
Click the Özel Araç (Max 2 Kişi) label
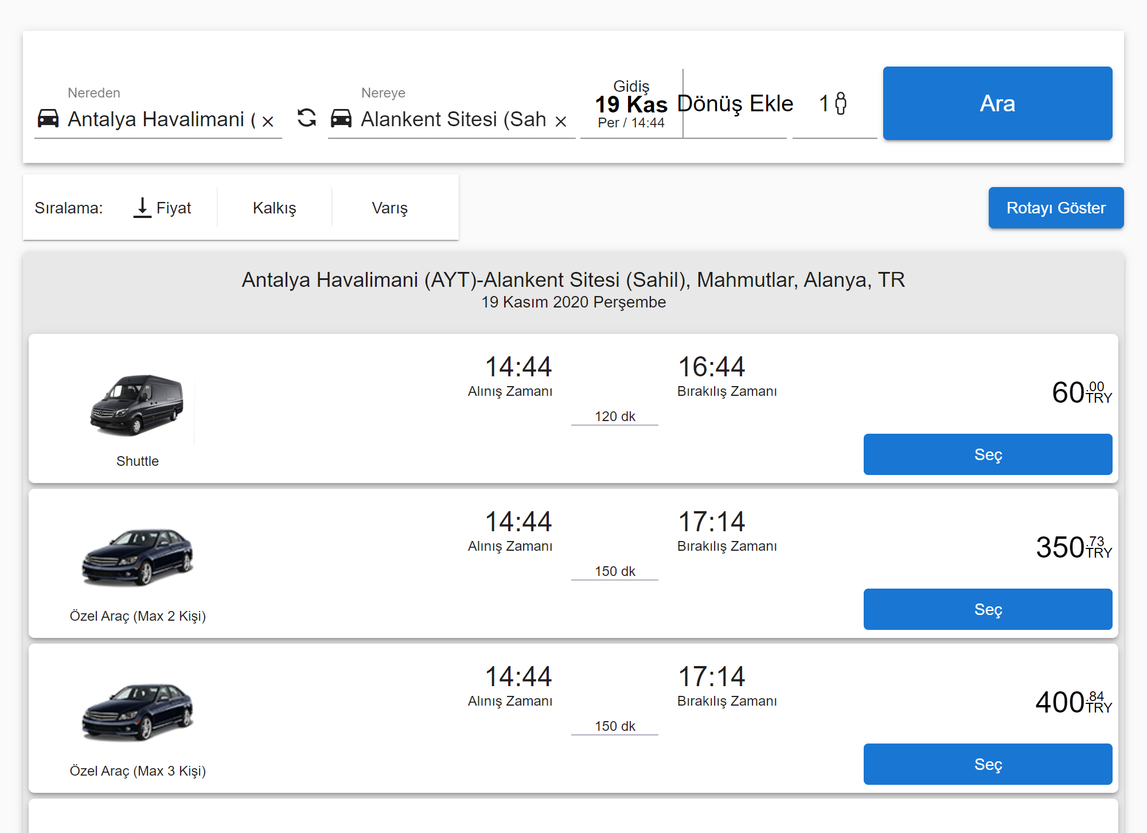(x=138, y=616)
